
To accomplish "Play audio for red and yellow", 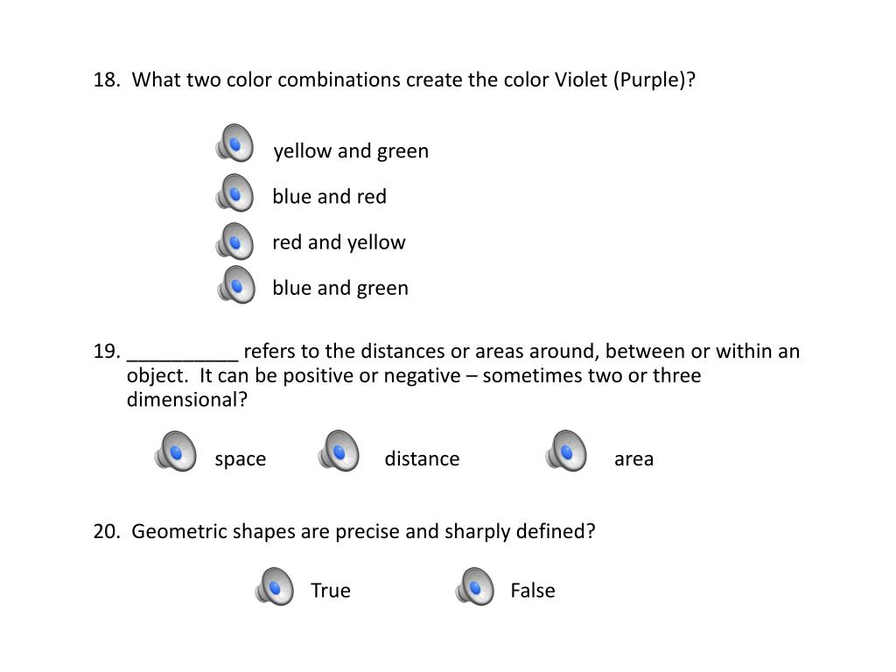I will click(x=234, y=241).
